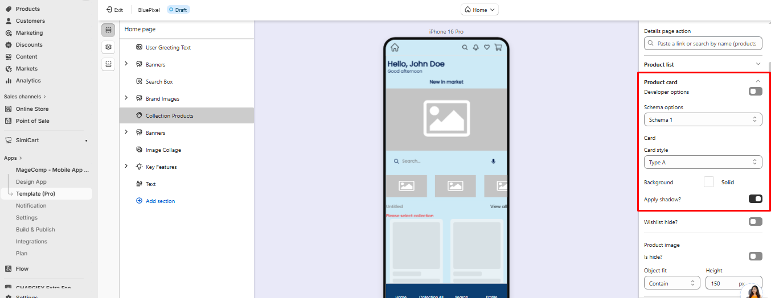Open the Schema options dropdown
Viewport: 771px width, 298px height.
click(703, 120)
